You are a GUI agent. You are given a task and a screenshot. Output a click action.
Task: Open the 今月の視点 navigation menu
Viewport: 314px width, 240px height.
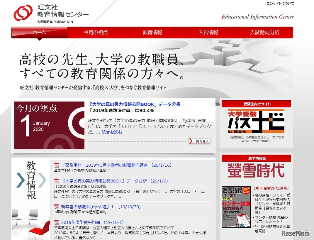tap(96, 33)
